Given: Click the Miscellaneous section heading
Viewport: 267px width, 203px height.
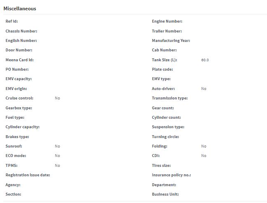Looking at the screenshot, I should (20, 9).
